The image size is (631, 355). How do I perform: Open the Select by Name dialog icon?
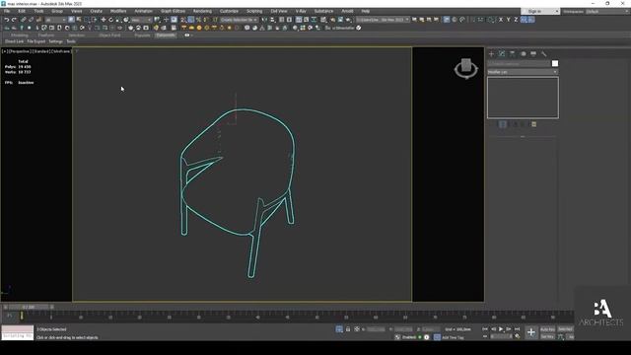coord(79,20)
